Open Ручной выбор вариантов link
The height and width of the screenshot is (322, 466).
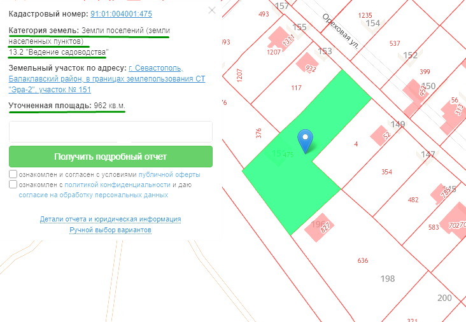click(x=111, y=230)
